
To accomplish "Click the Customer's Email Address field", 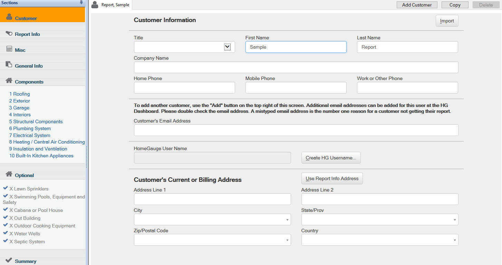I will click(296, 130).
